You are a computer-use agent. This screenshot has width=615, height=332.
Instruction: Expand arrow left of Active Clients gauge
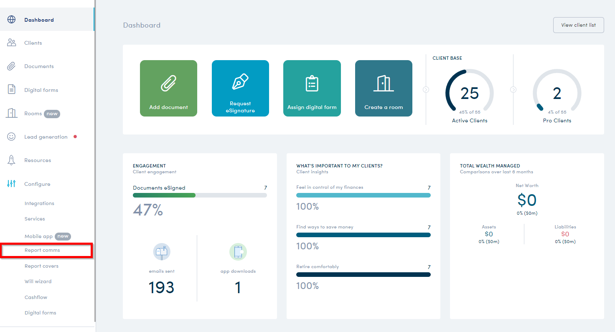click(426, 89)
